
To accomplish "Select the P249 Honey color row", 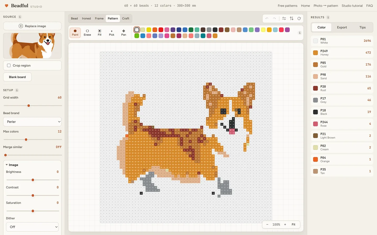I will 342,53.
